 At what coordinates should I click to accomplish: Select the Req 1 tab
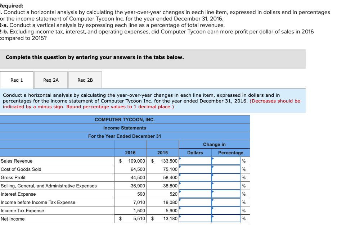17,80
